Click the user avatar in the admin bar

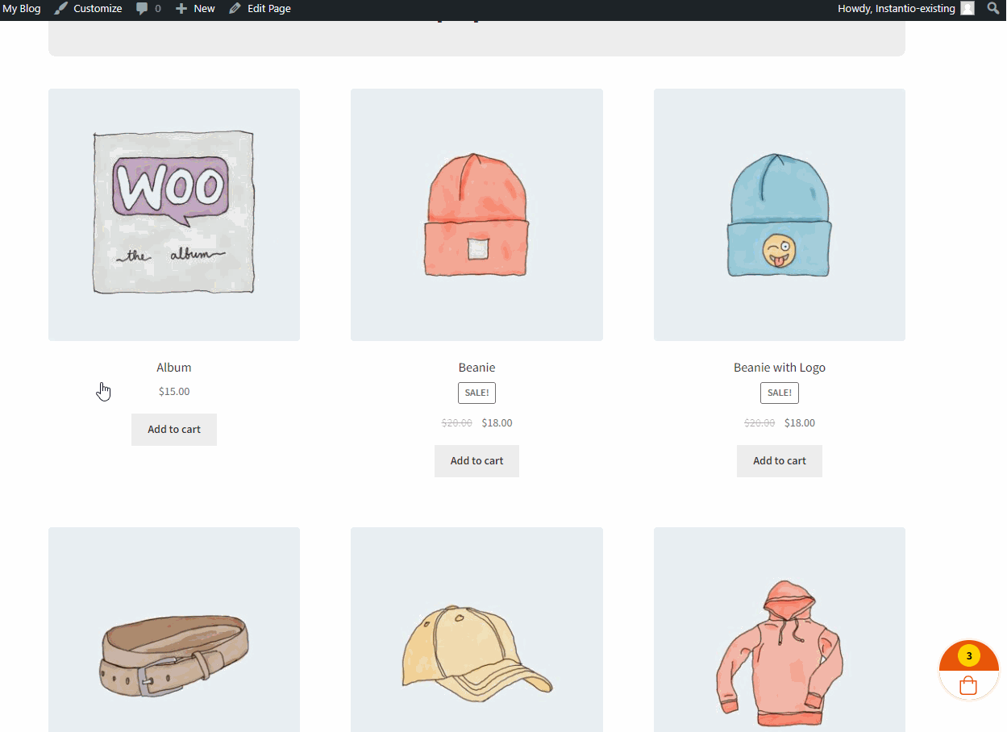click(x=967, y=9)
